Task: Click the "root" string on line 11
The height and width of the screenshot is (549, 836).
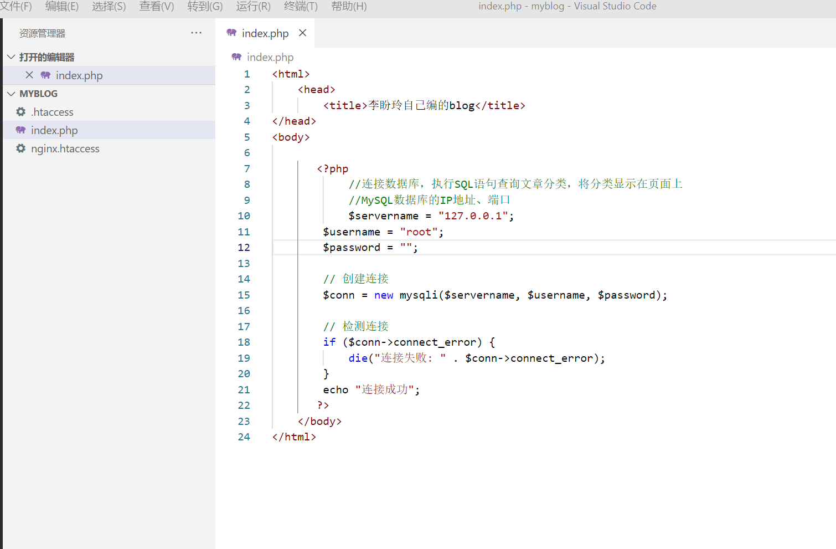Action: tap(419, 232)
